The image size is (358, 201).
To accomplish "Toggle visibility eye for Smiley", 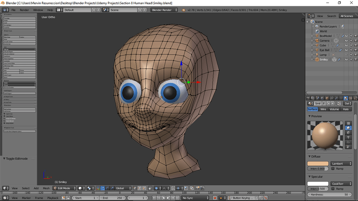I will [x=346, y=59].
